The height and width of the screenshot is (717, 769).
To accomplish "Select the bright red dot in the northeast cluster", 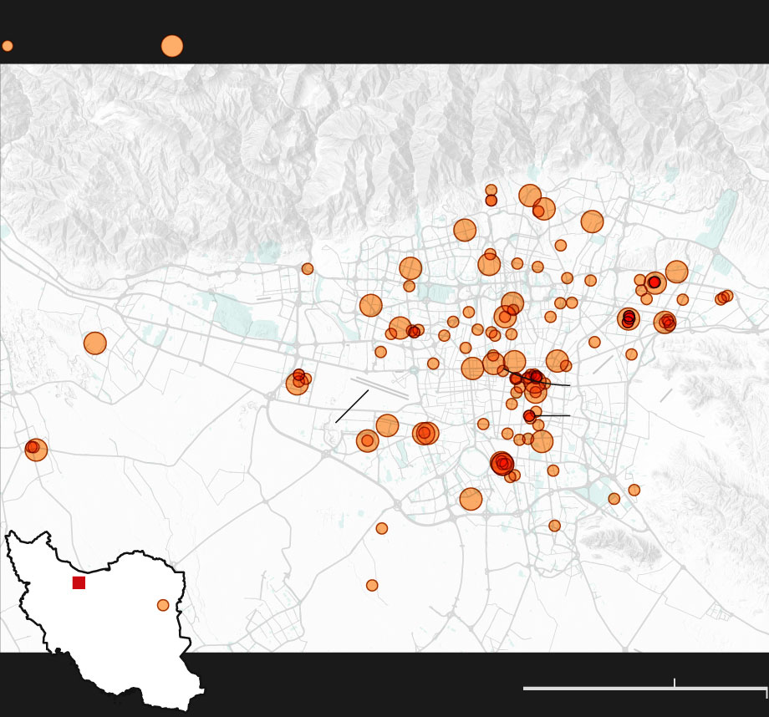I will point(654,282).
